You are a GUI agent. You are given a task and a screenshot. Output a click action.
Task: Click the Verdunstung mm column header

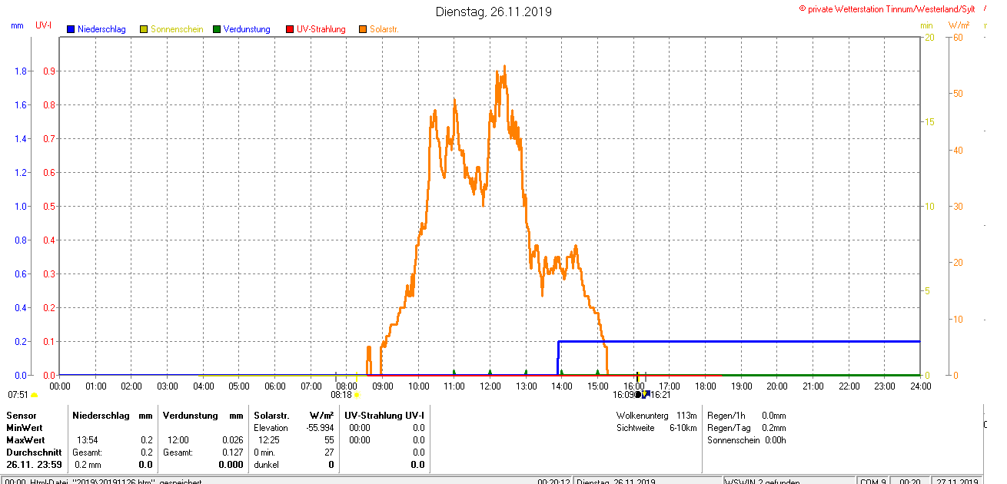tap(203, 415)
